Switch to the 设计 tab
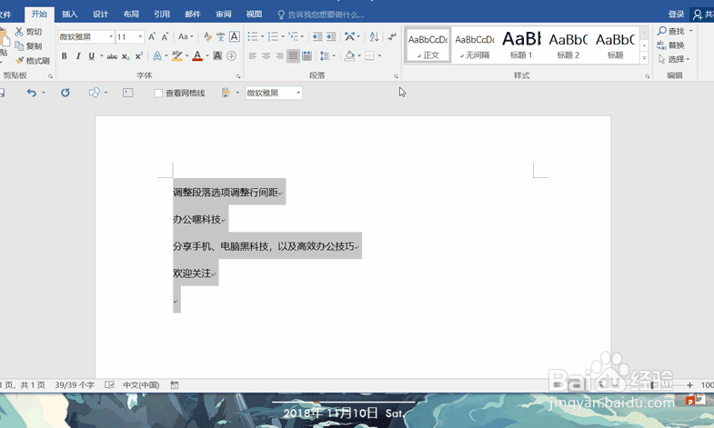 click(x=101, y=15)
